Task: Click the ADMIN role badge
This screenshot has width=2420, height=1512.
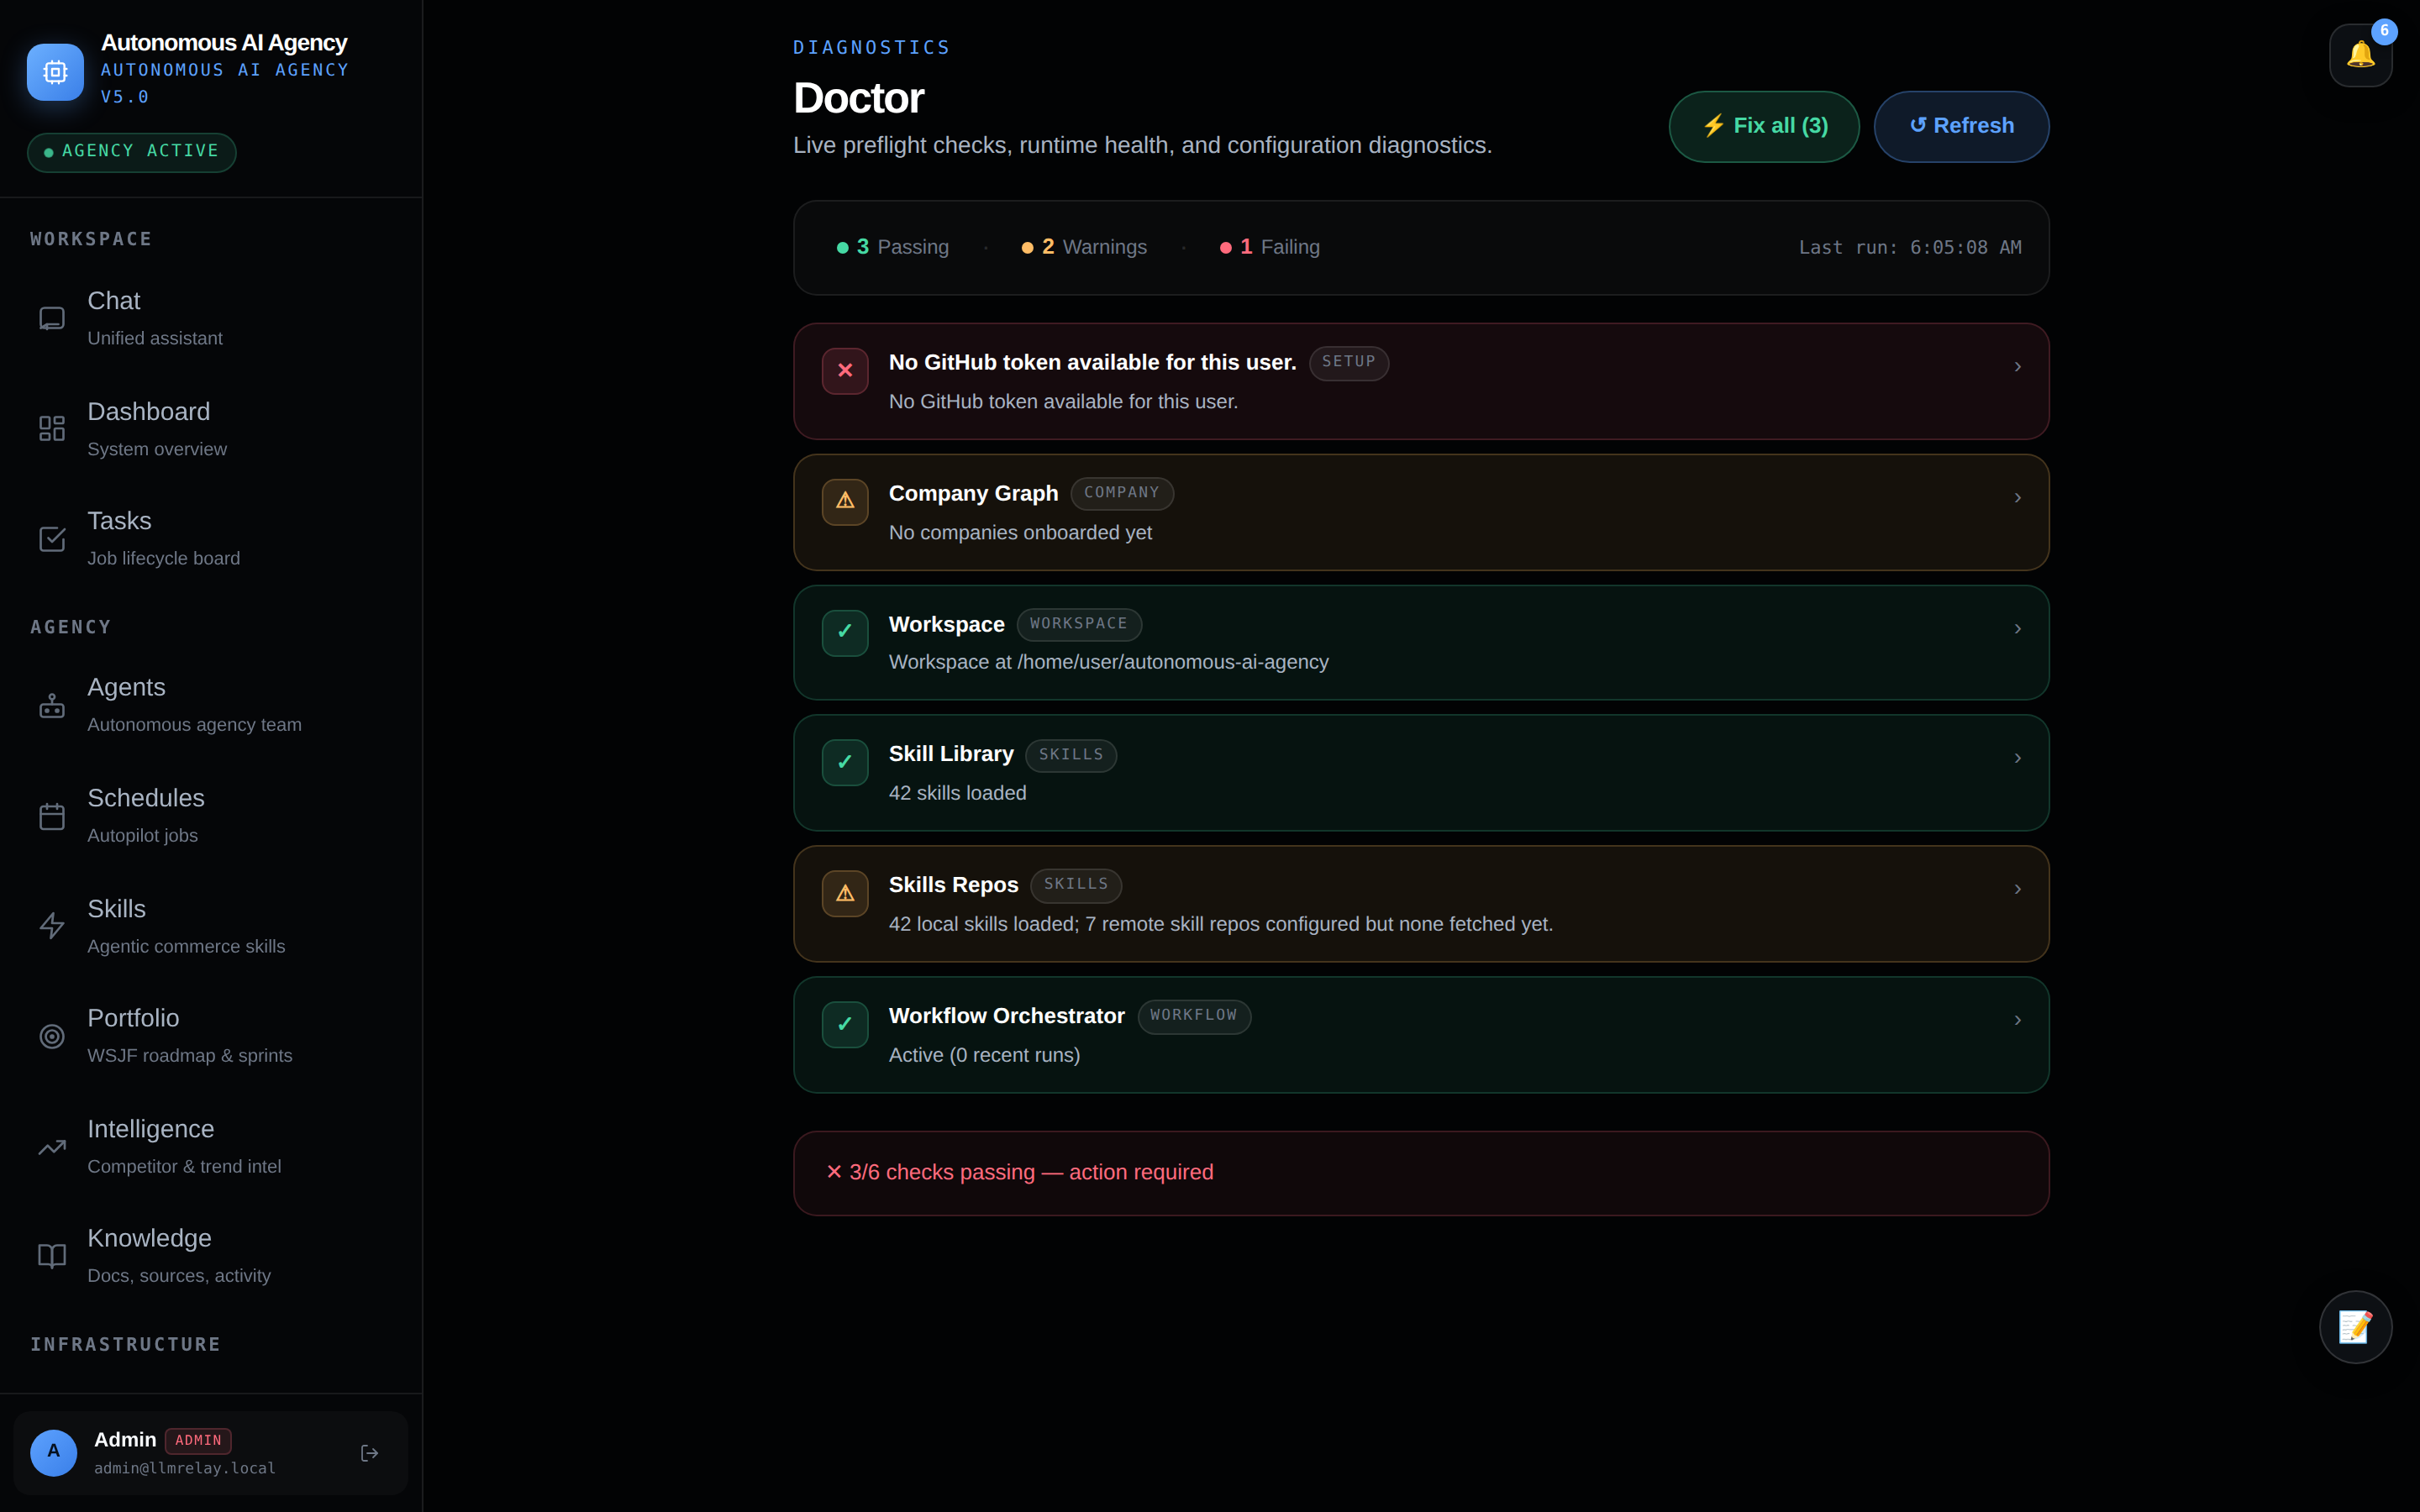Action: coord(198,1441)
